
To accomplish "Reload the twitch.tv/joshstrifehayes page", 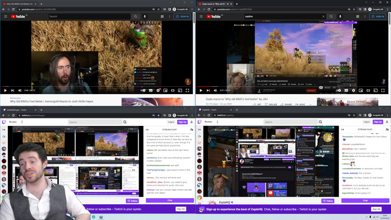I will [13, 116].
